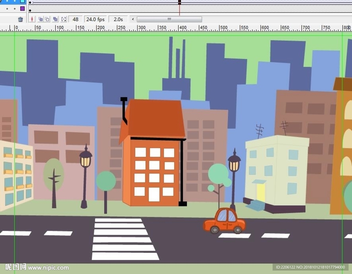Screen dimensions: 352x274
Task: Delete layer with the trash can icon
Action: 20,19
